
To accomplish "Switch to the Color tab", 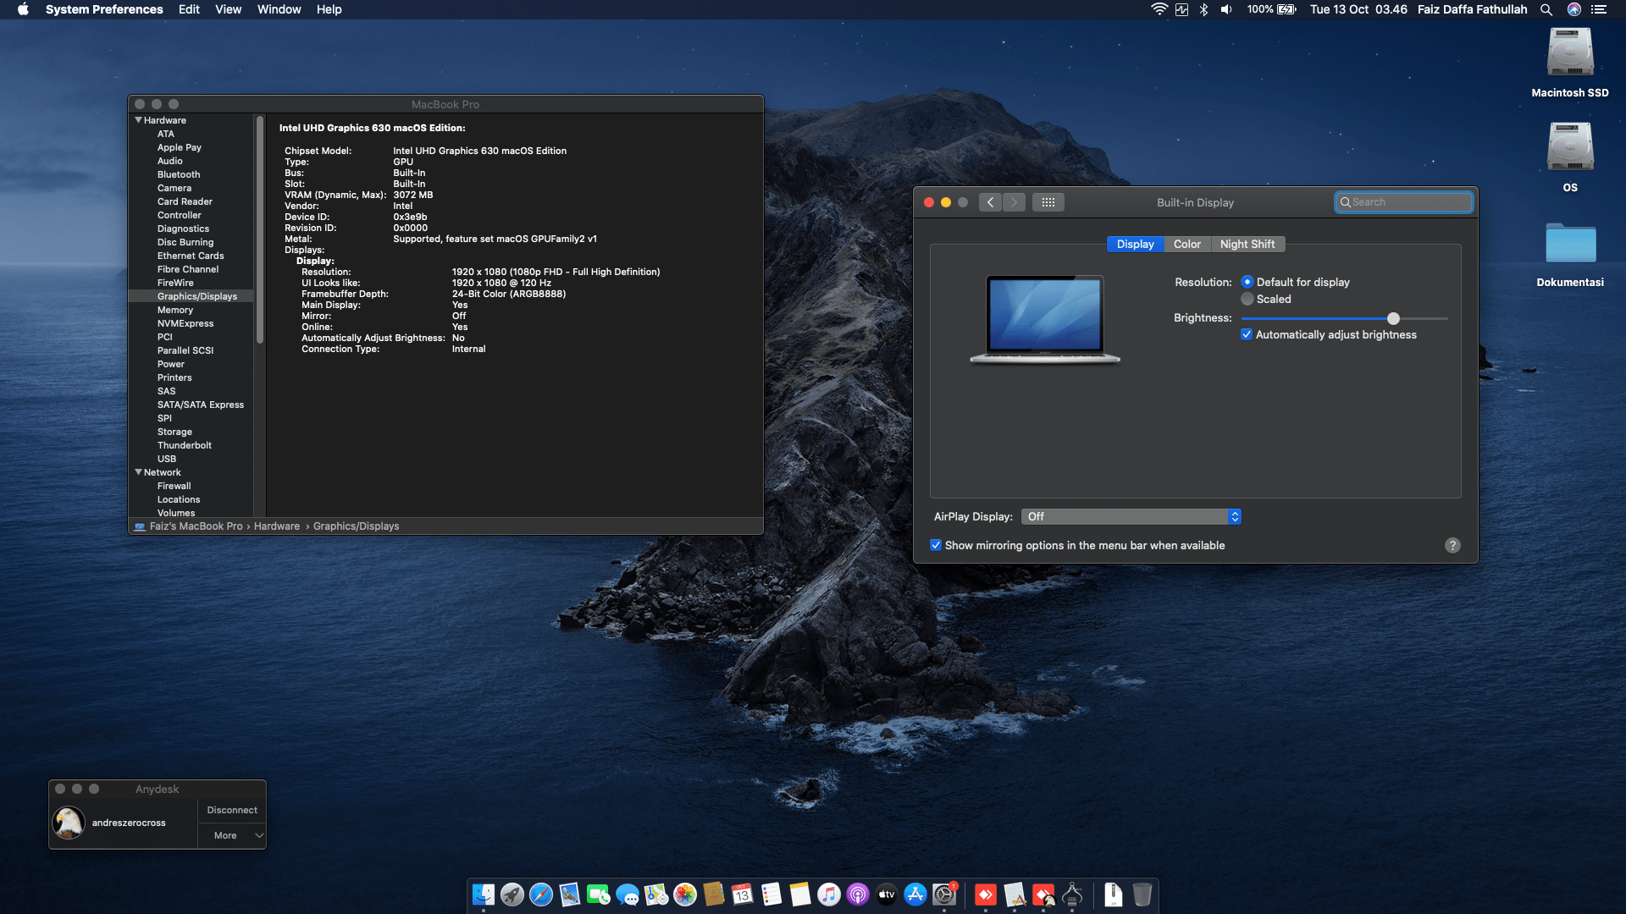I will [x=1186, y=244].
